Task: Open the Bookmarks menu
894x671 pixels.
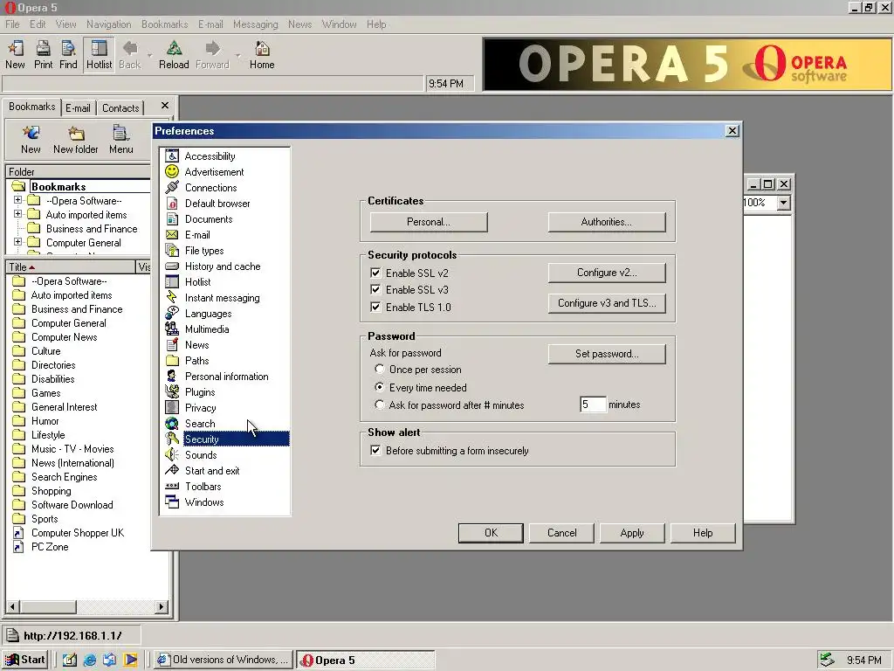Action: click(x=165, y=24)
